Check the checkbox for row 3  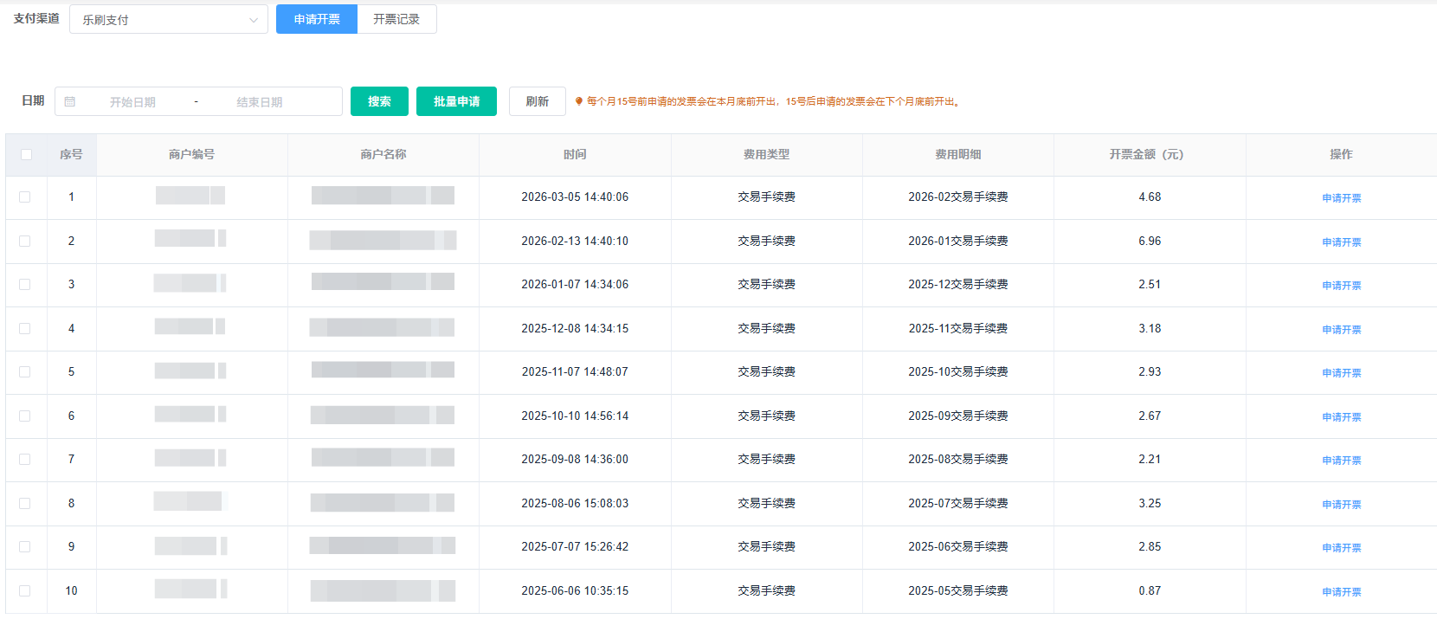(x=25, y=284)
